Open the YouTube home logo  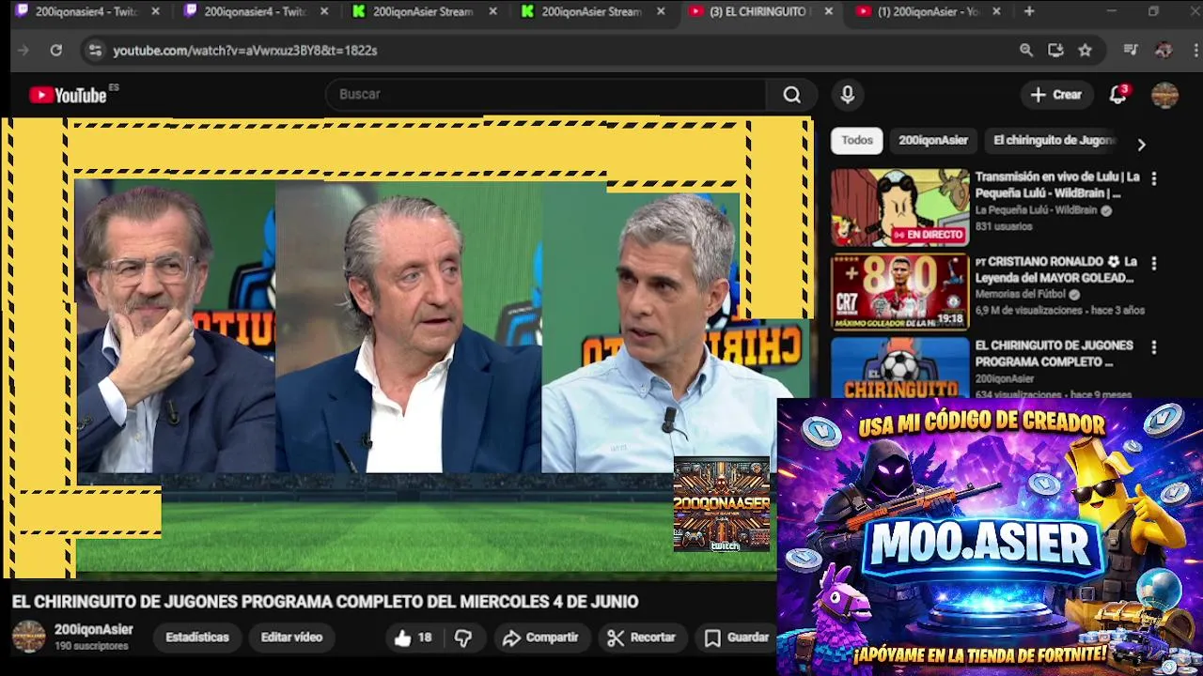[x=68, y=95]
